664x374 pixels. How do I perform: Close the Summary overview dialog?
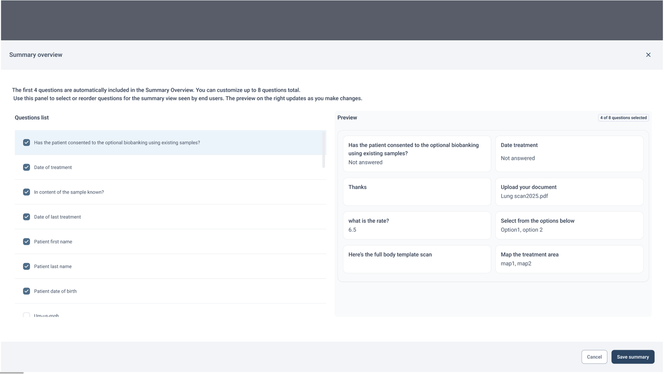pyautogui.click(x=648, y=55)
